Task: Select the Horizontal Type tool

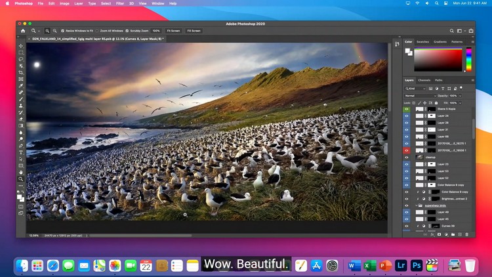Action: pyautogui.click(x=21, y=152)
